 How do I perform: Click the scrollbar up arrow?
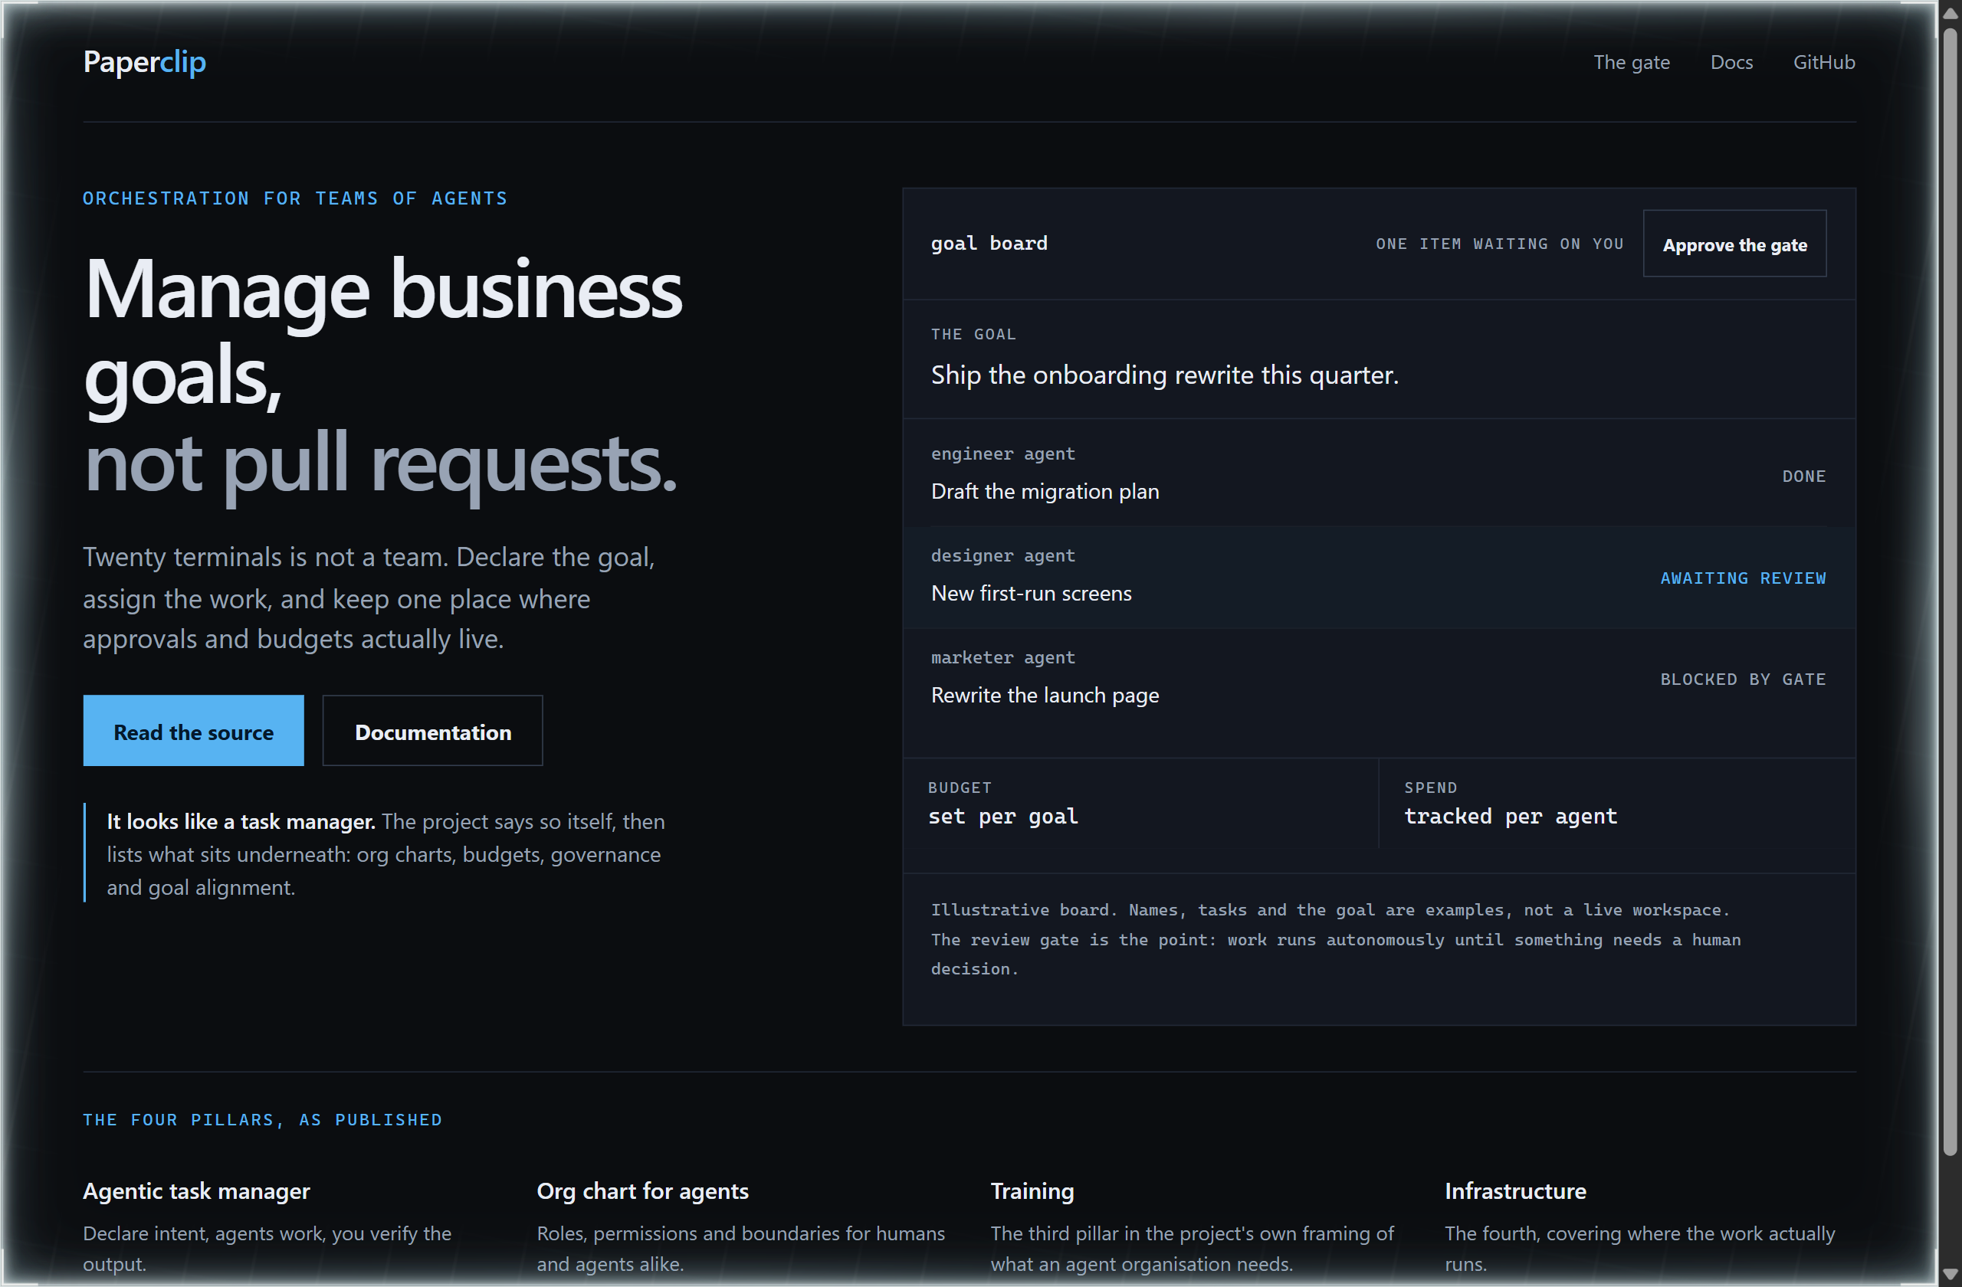point(1950,13)
